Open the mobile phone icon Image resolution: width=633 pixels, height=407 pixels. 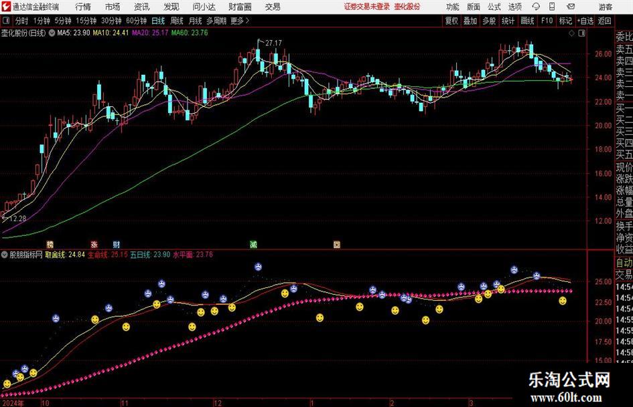[x=552, y=7]
